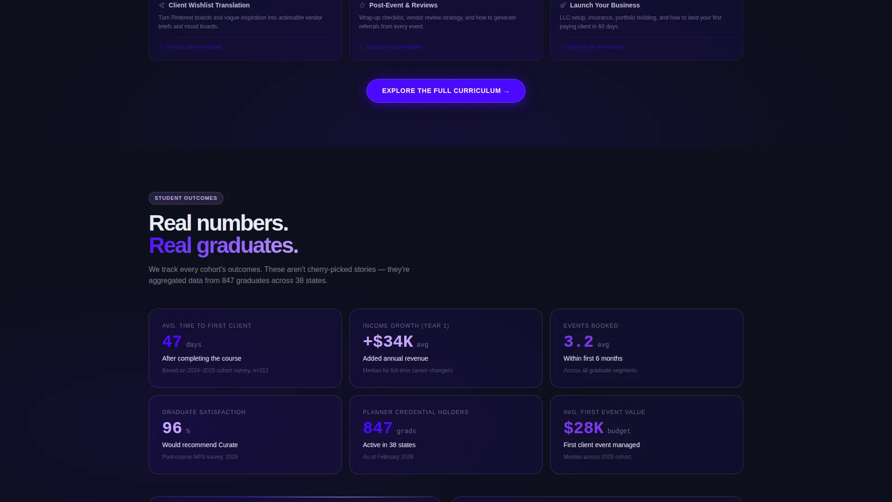The height and width of the screenshot is (502, 892).
Task: Click the lock icon under Client Wishlist Translation
Action: click(x=161, y=47)
